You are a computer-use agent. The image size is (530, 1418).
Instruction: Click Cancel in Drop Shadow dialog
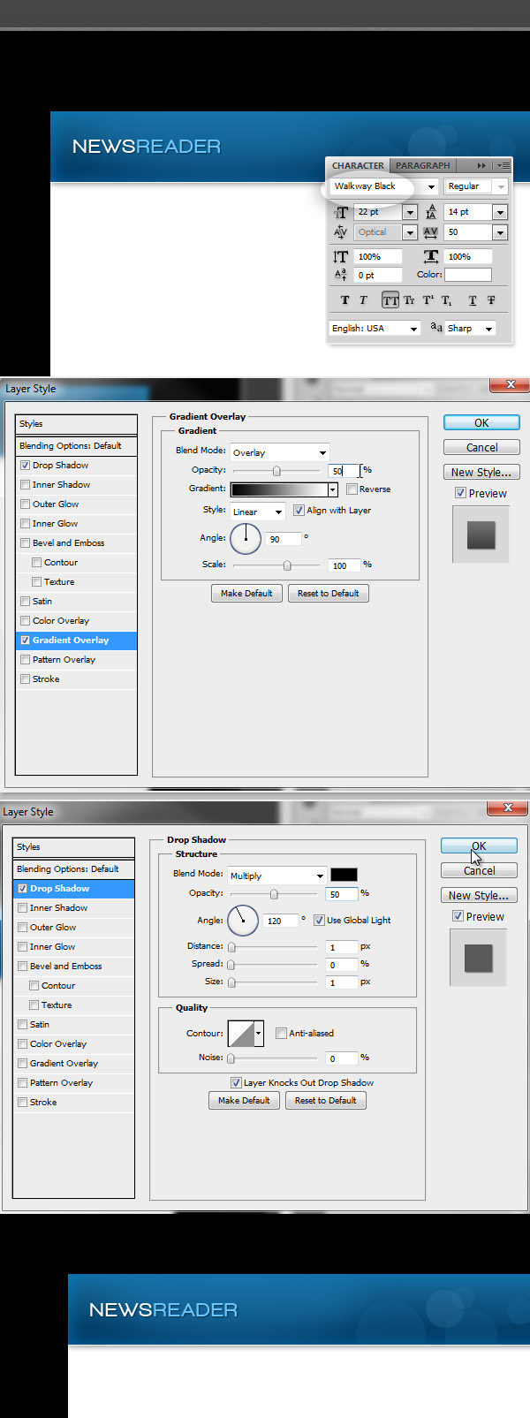pos(479,870)
